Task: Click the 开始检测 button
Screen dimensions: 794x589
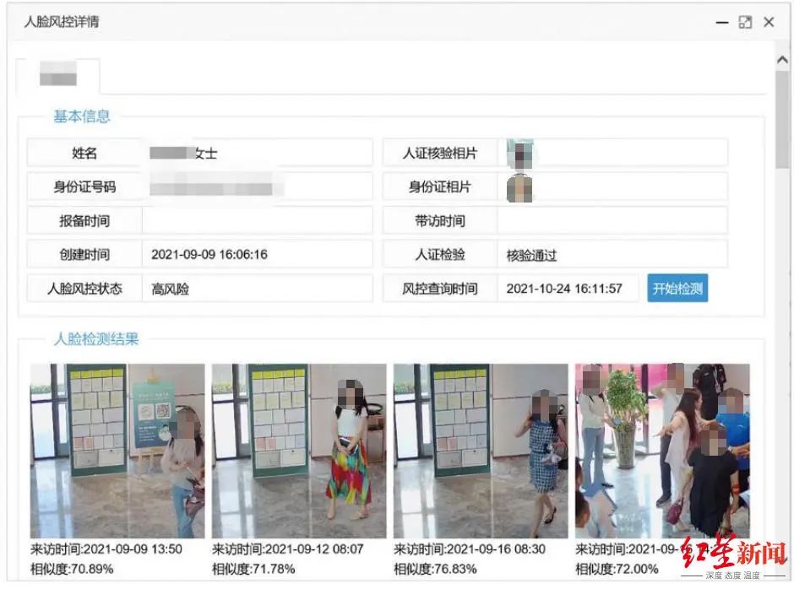Action: 677,289
